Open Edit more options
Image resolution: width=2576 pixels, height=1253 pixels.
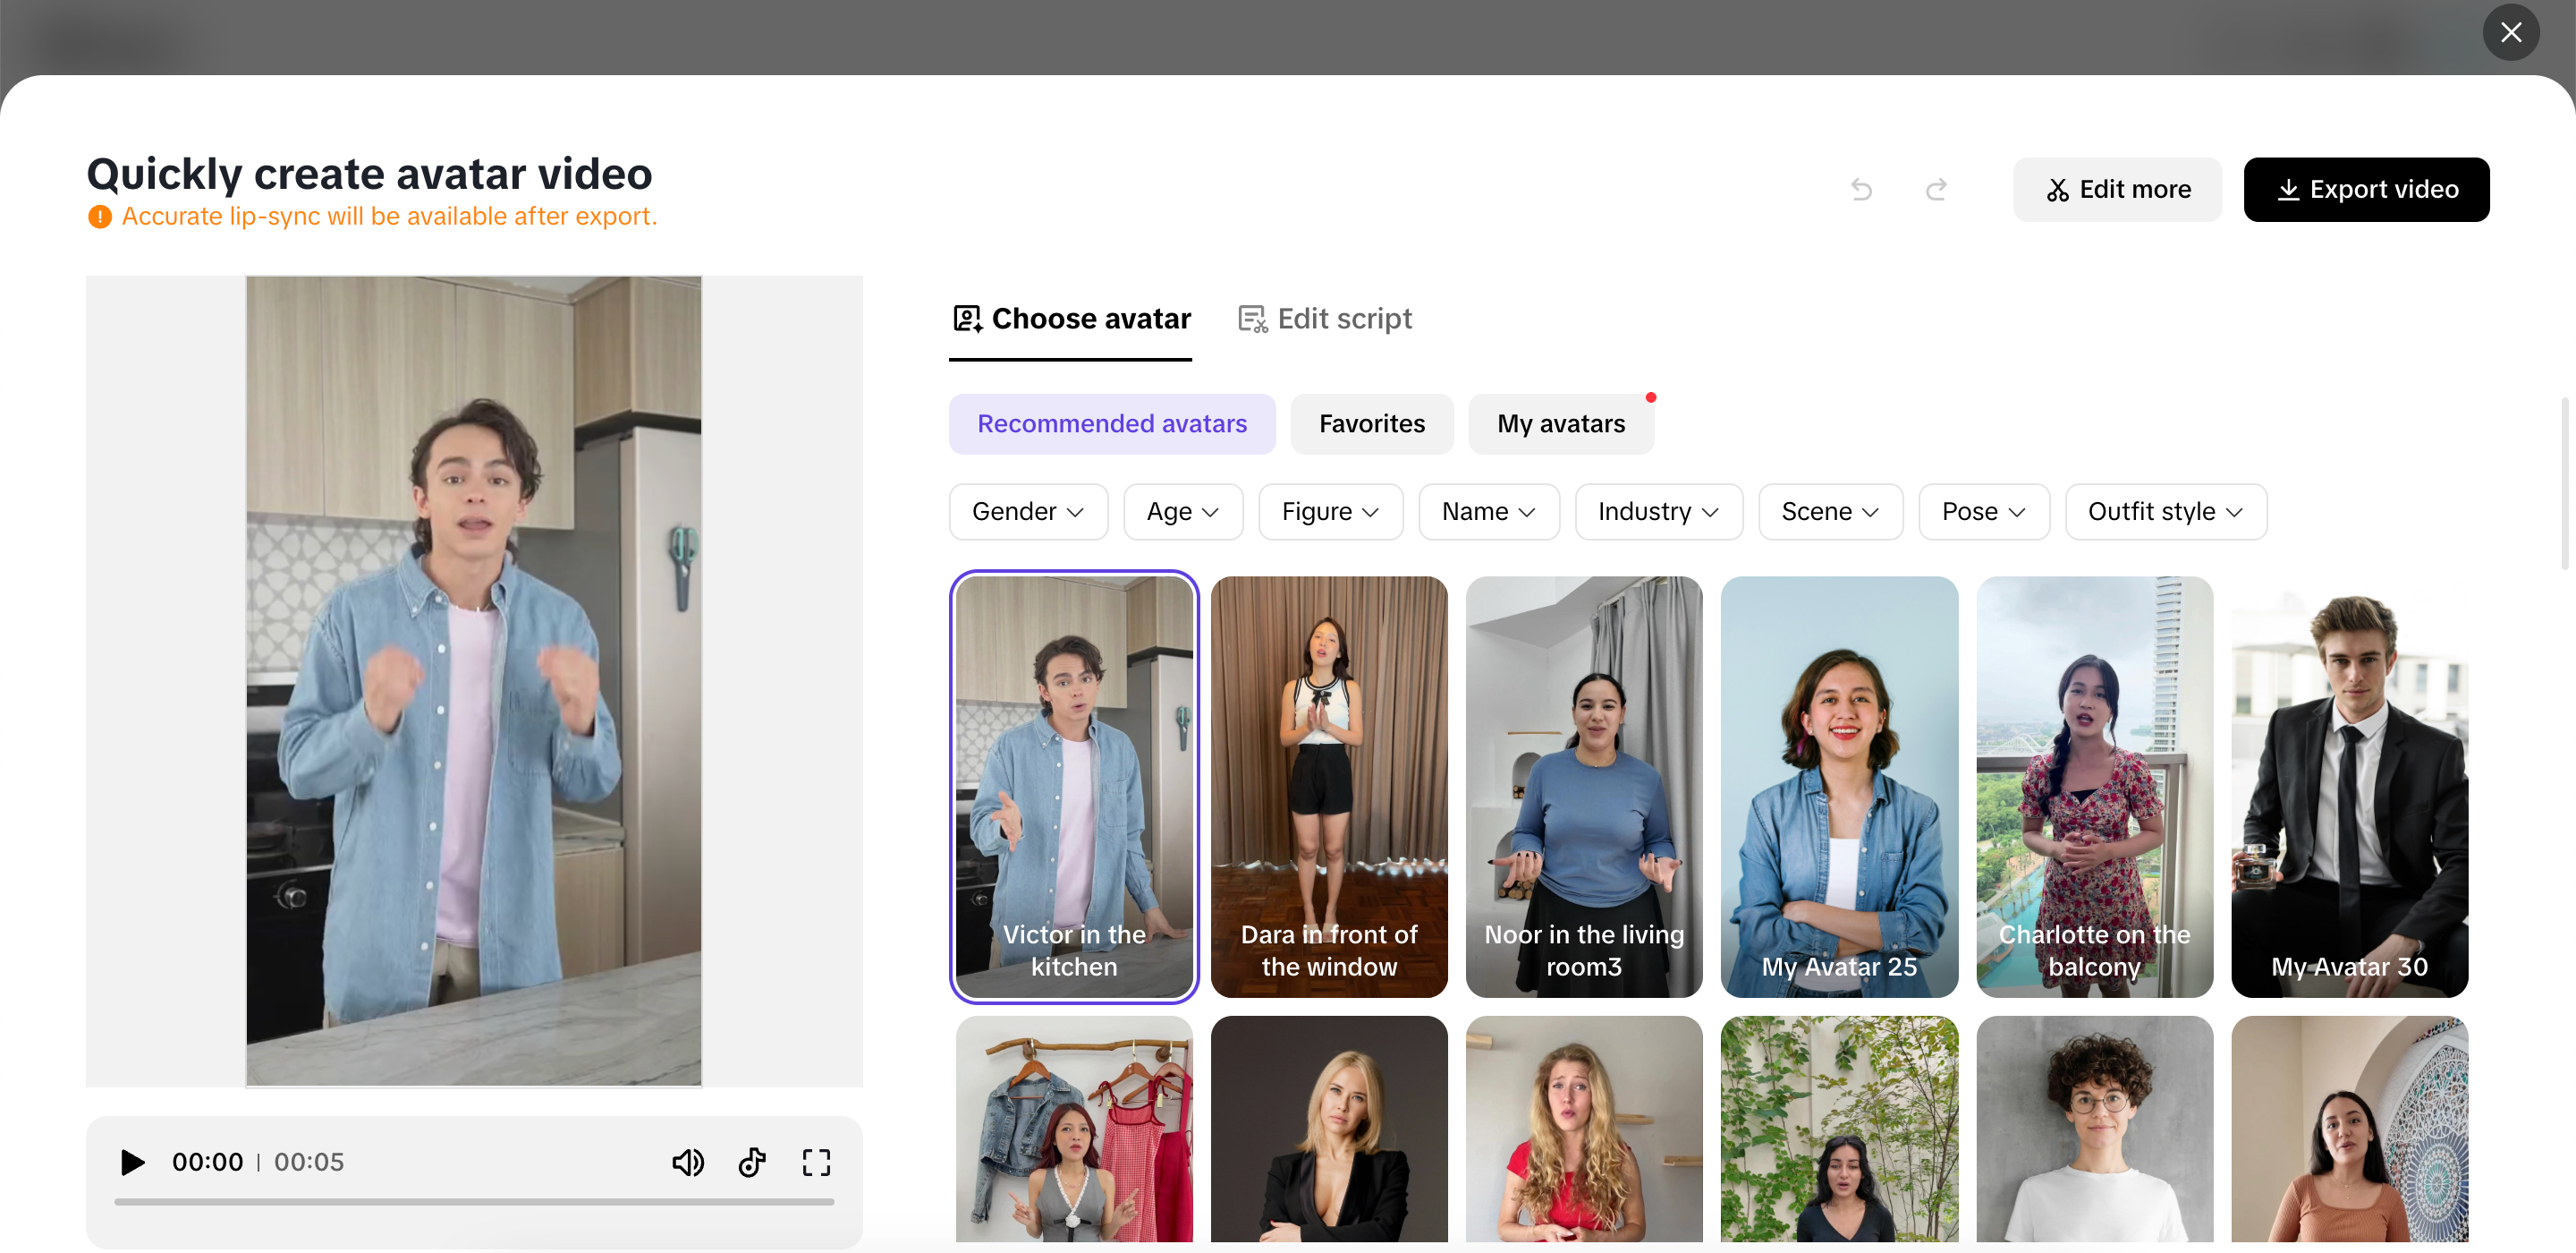2117,189
